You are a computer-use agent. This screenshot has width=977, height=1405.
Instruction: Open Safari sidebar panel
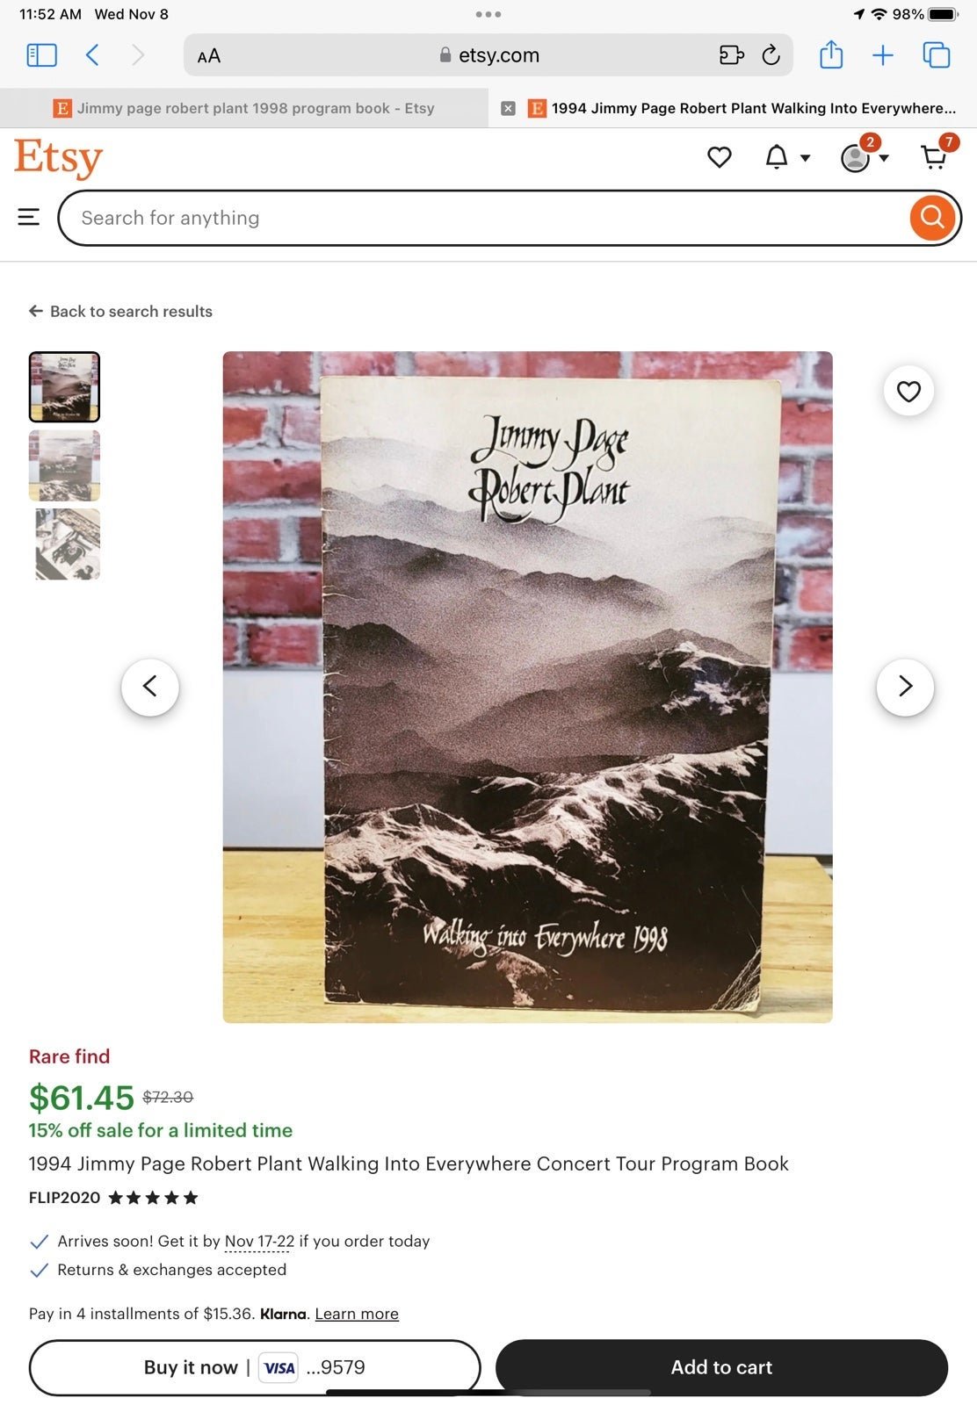[41, 55]
